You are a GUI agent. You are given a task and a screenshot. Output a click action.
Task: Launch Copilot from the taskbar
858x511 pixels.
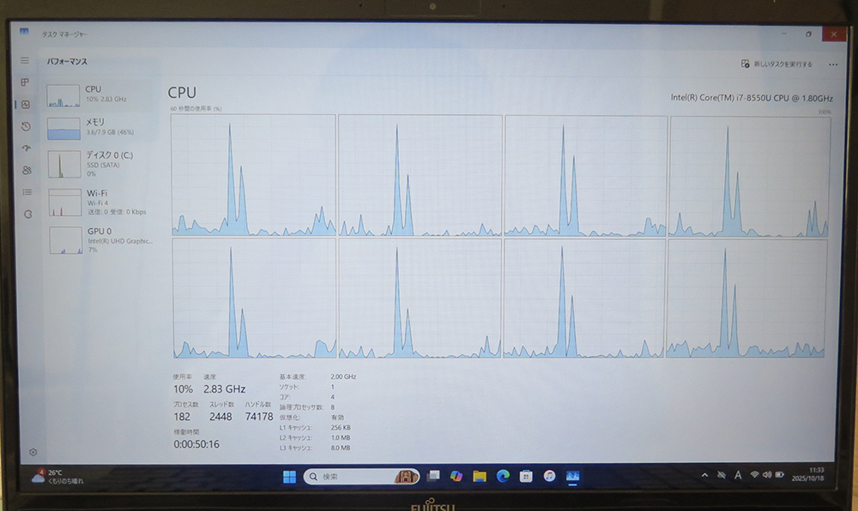[x=456, y=476]
